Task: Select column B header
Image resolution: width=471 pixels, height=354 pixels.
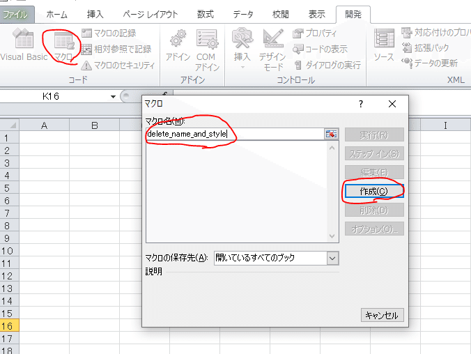Action: [x=94, y=125]
